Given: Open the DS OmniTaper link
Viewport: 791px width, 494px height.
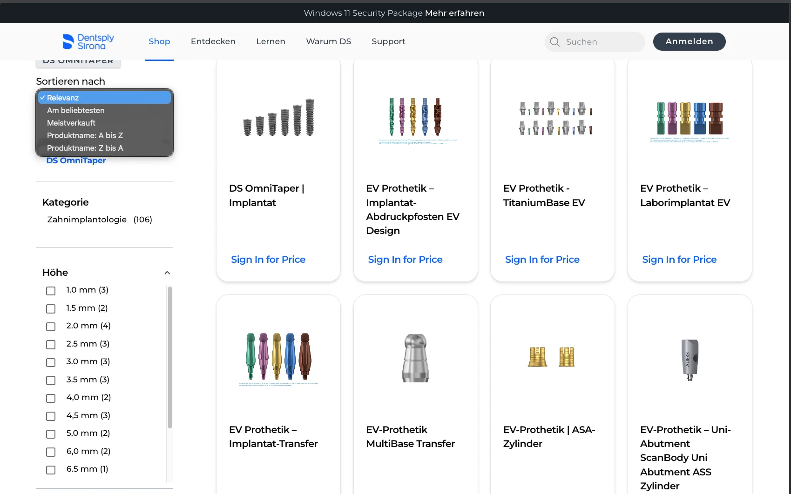Looking at the screenshot, I should (76, 160).
